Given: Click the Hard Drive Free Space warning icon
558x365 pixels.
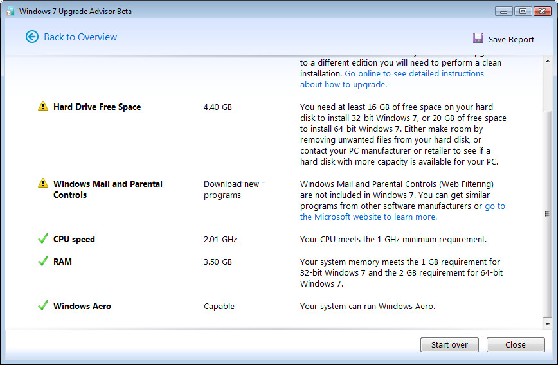Looking at the screenshot, I should click(x=43, y=107).
